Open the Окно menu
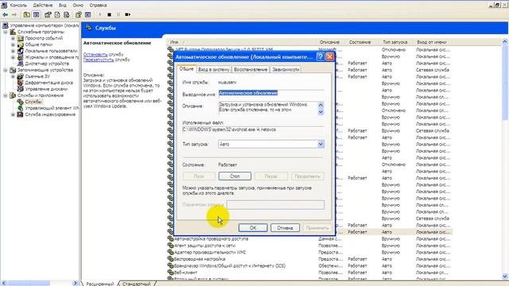 (x=78, y=6)
